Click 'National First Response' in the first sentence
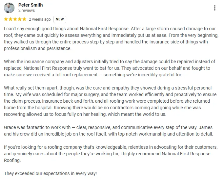The width and height of the screenshot is (224, 180). click(x=104, y=29)
